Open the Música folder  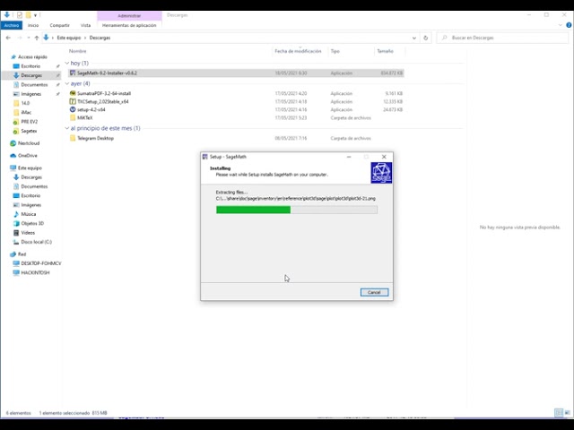(28, 214)
